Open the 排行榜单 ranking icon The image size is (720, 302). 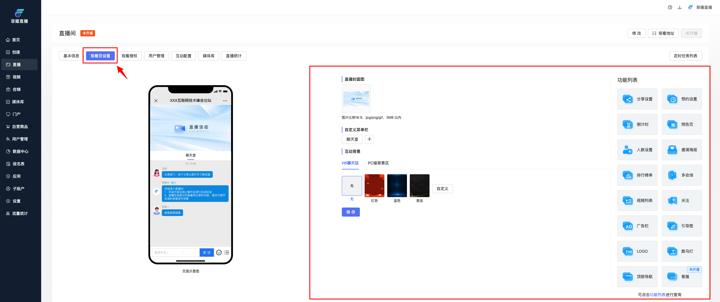tap(628, 175)
